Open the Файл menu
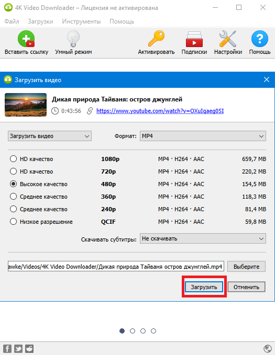The height and width of the screenshot is (355, 275). click(x=12, y=21)
